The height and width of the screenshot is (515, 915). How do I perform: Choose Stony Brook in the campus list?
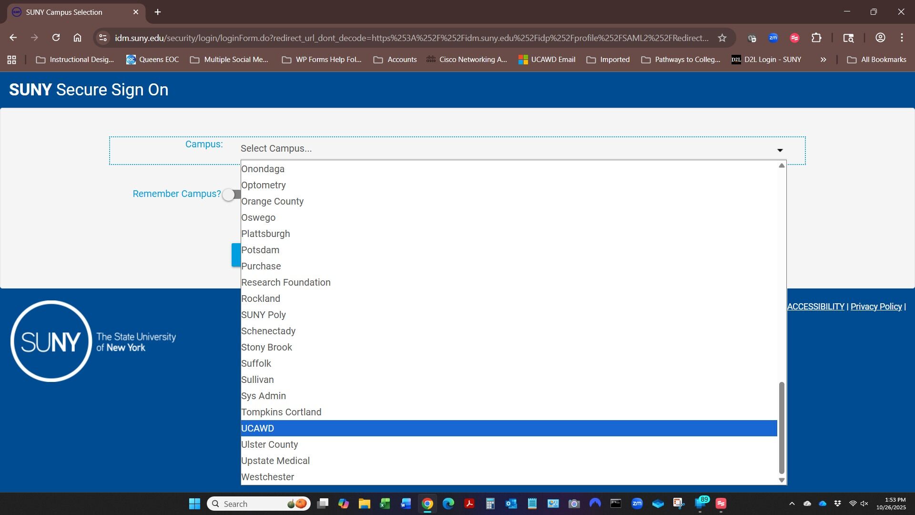click(x=509, y=347)
